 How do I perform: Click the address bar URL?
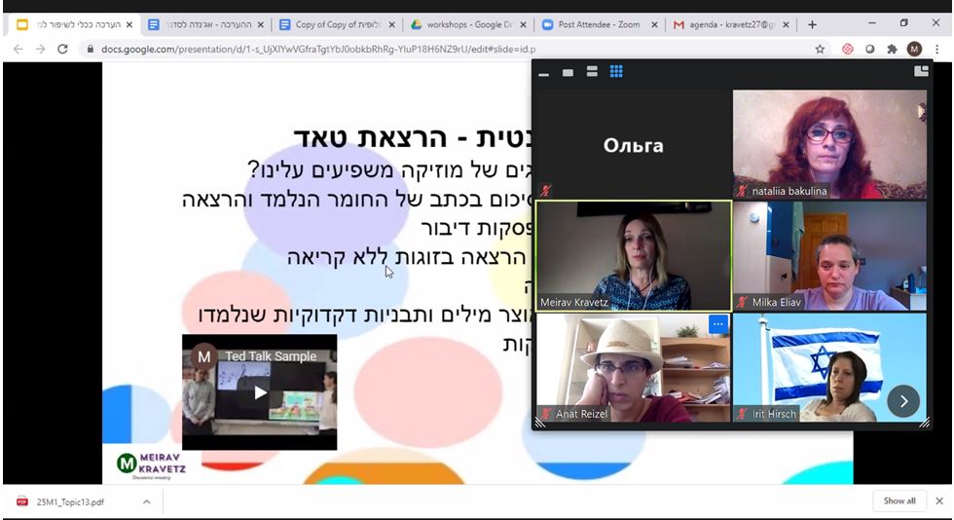318,50
